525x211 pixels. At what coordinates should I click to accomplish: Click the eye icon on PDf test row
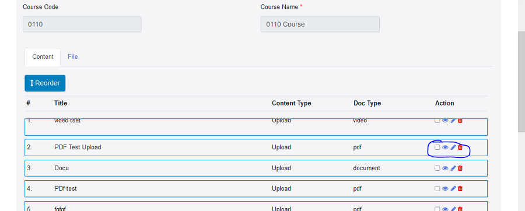point(445,189)
